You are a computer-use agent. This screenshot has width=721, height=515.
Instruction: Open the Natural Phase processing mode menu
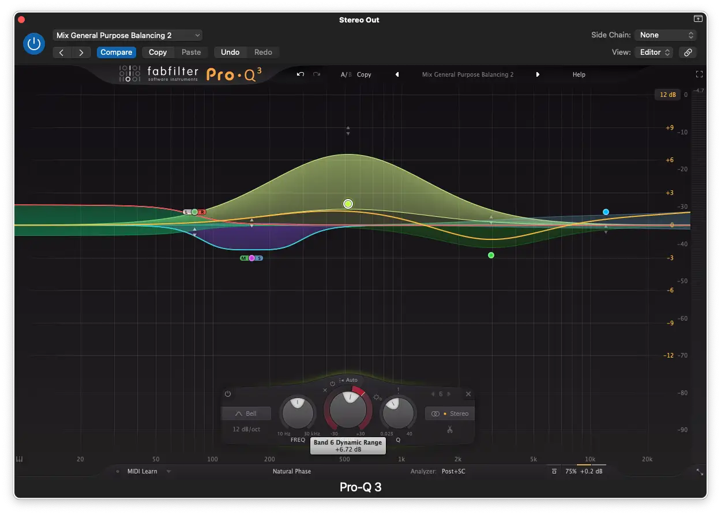click(x=291, y=471)
